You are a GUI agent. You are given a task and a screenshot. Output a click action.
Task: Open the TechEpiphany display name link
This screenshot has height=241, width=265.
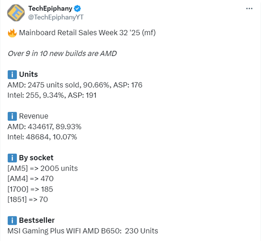point(50,8)
